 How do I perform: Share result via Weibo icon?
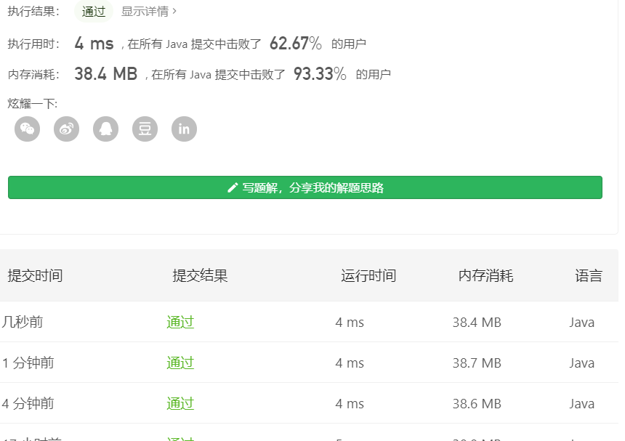67,129
